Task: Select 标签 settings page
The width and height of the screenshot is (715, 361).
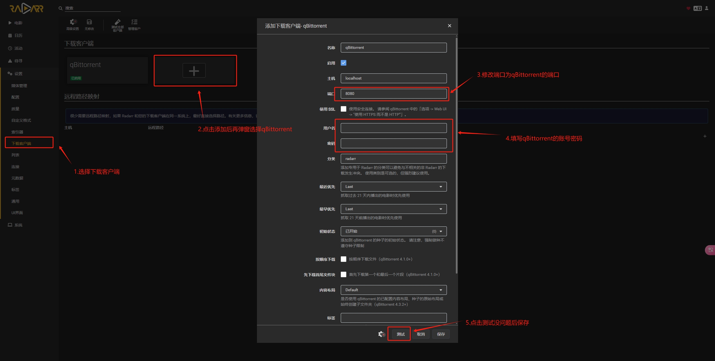Action: [x=15, y=190]
